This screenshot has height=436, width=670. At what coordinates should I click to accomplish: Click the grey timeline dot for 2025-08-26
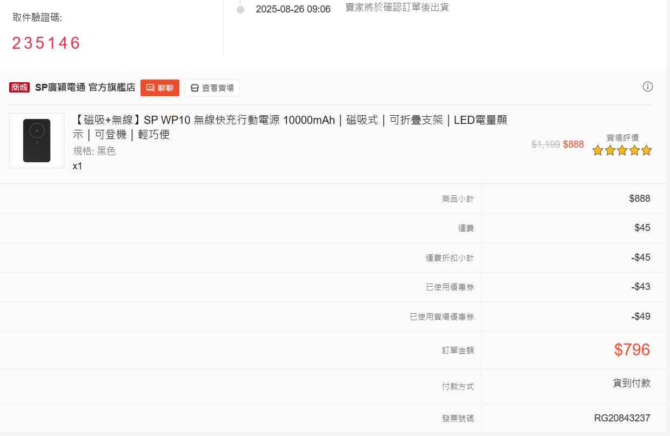click(240, 10)
